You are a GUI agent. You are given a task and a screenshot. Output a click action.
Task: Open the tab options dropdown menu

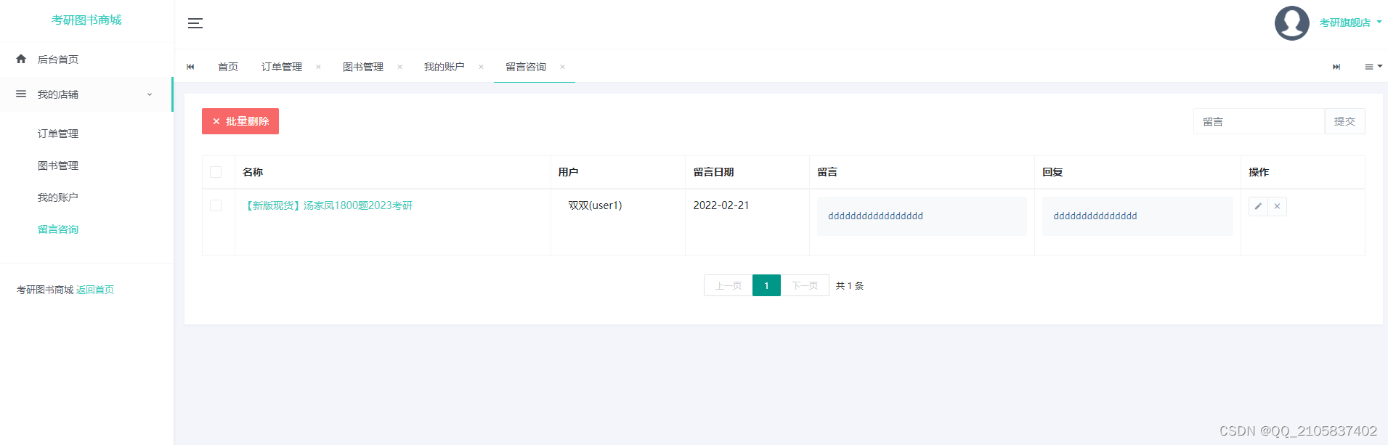[x=1373, y=67]
